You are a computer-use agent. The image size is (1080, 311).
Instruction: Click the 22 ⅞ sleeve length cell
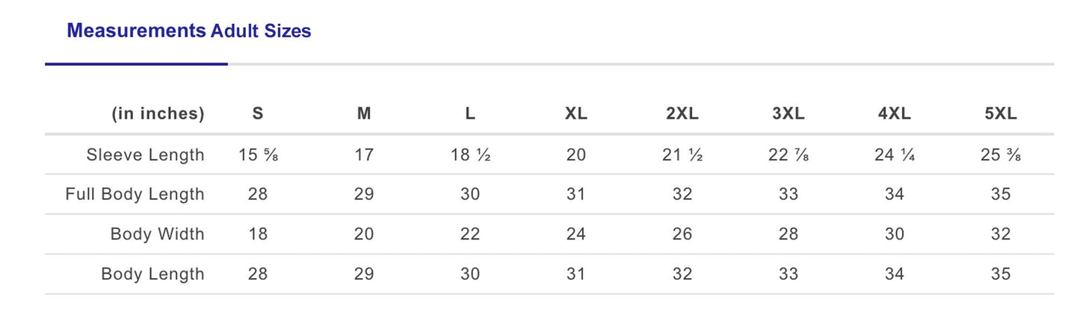[x=788, y=155]
